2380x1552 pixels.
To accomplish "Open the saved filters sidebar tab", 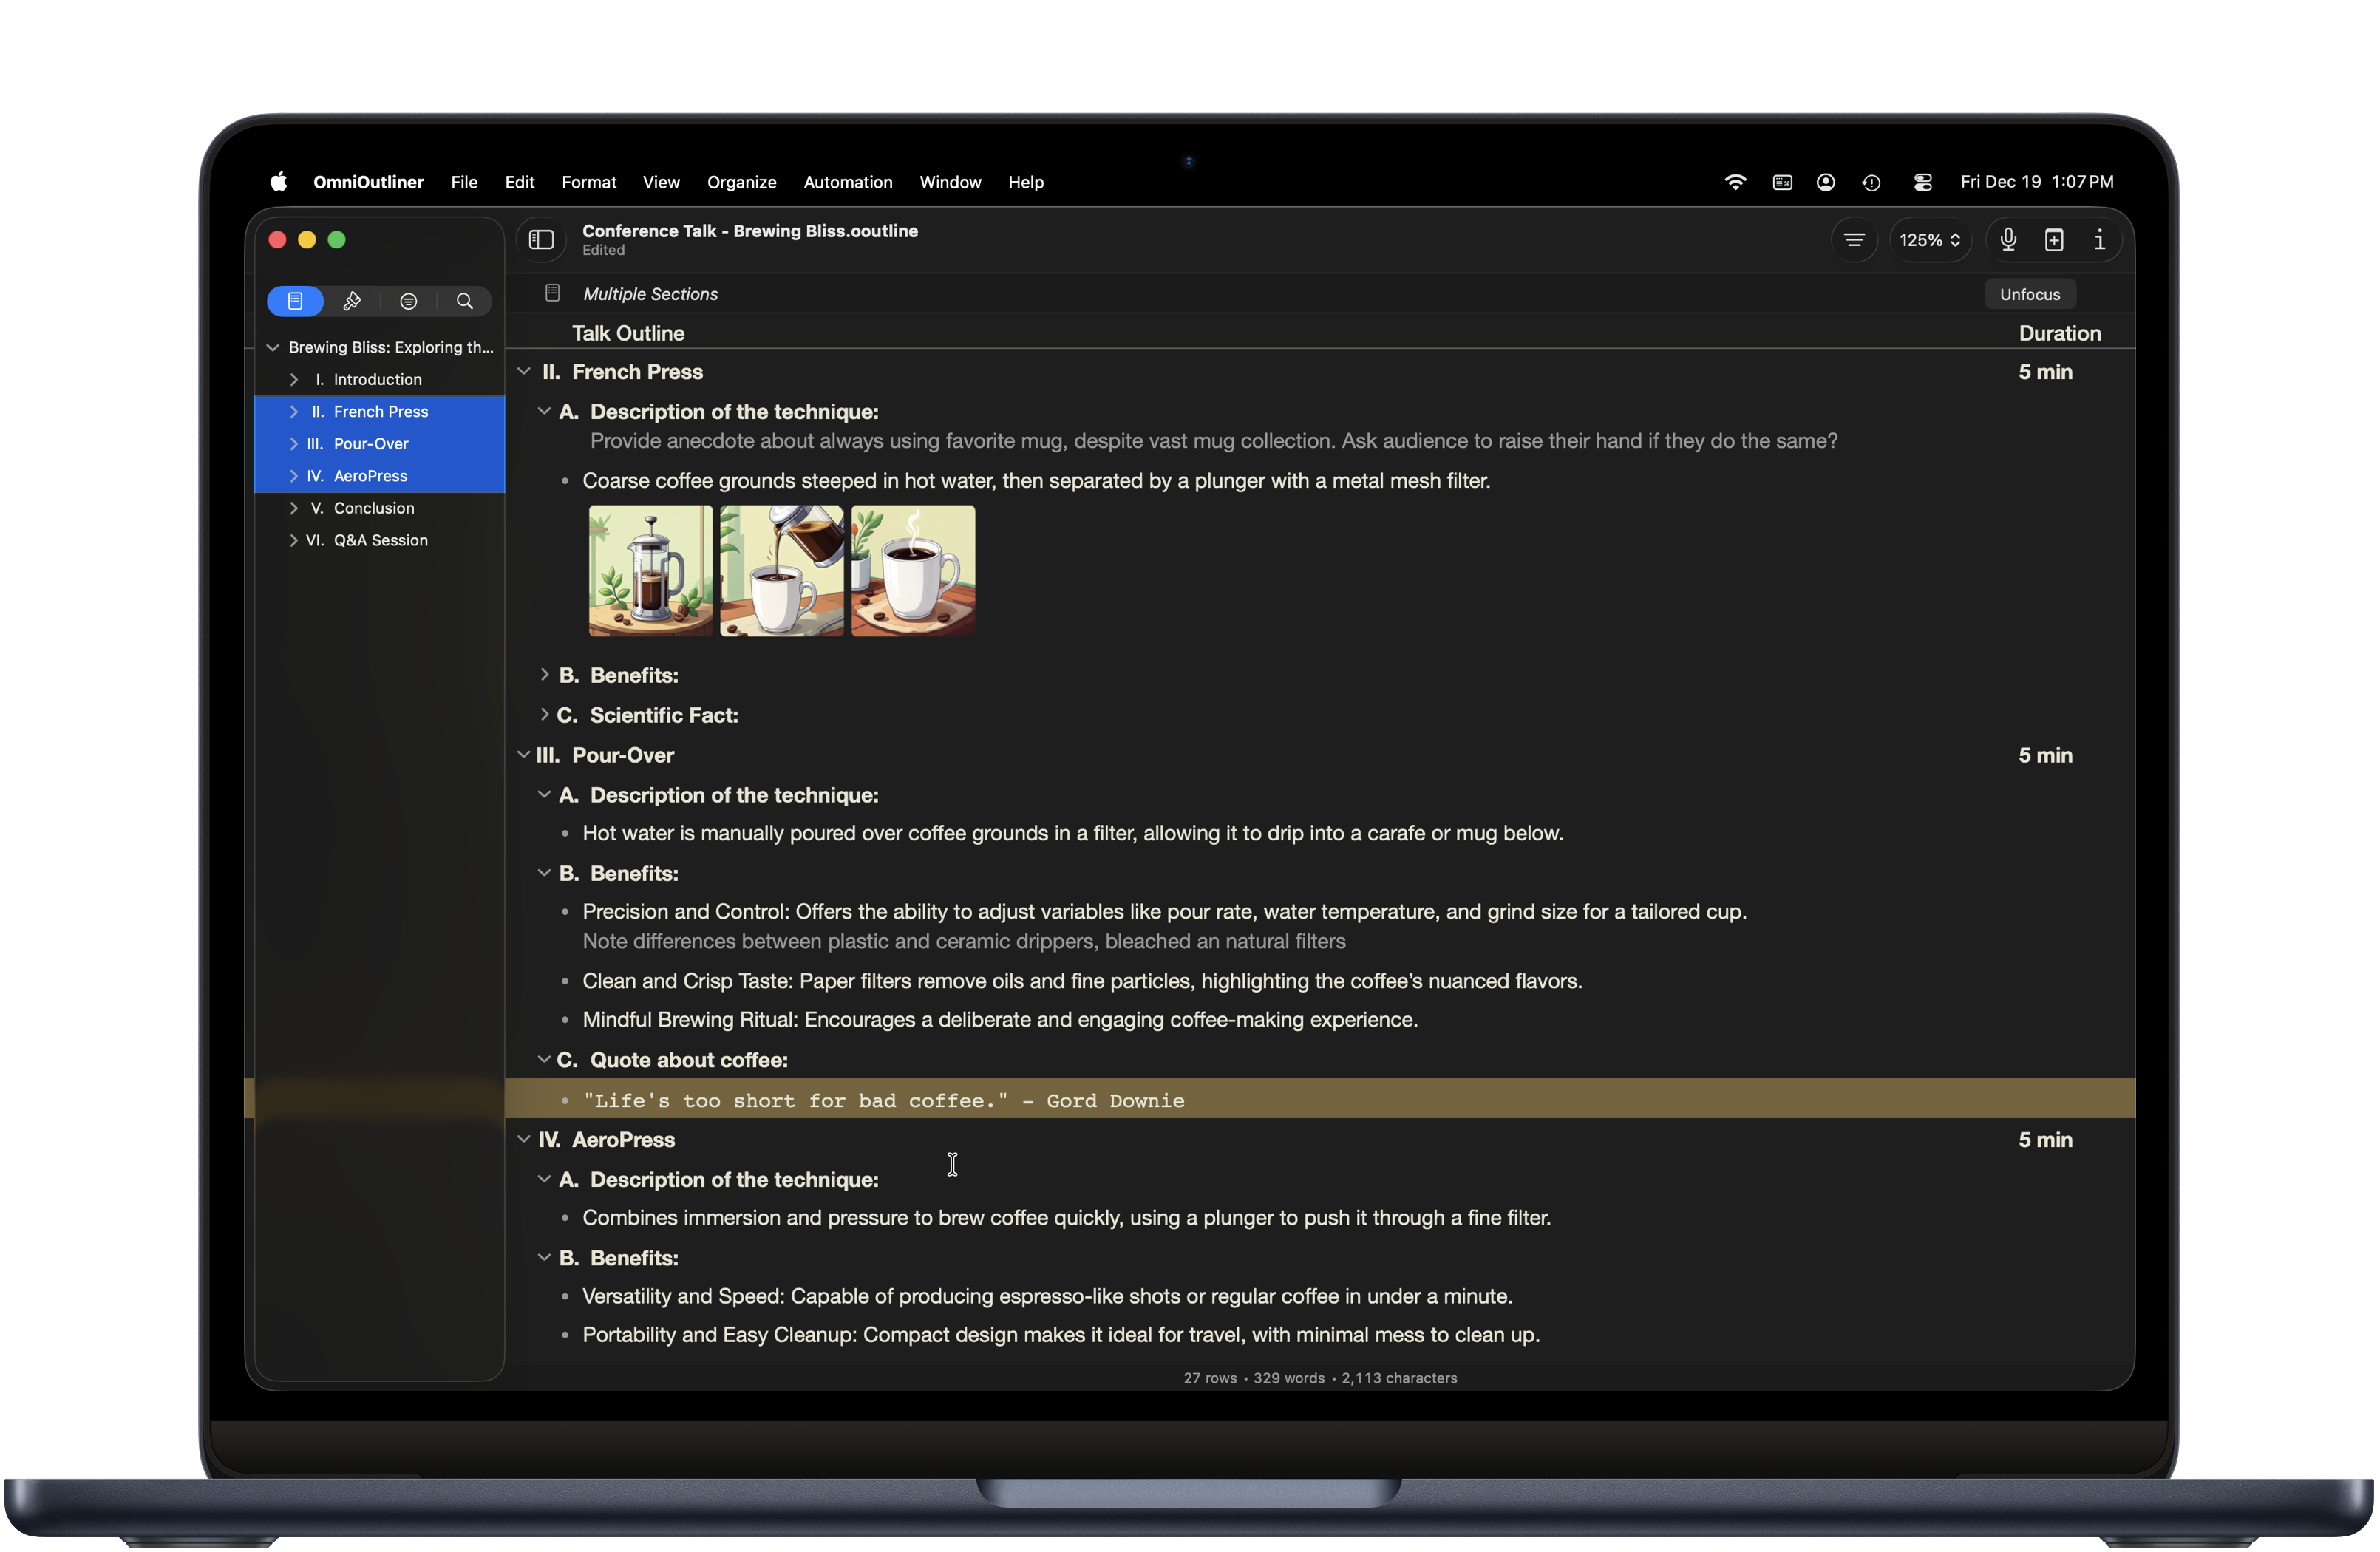I will 408,301.
